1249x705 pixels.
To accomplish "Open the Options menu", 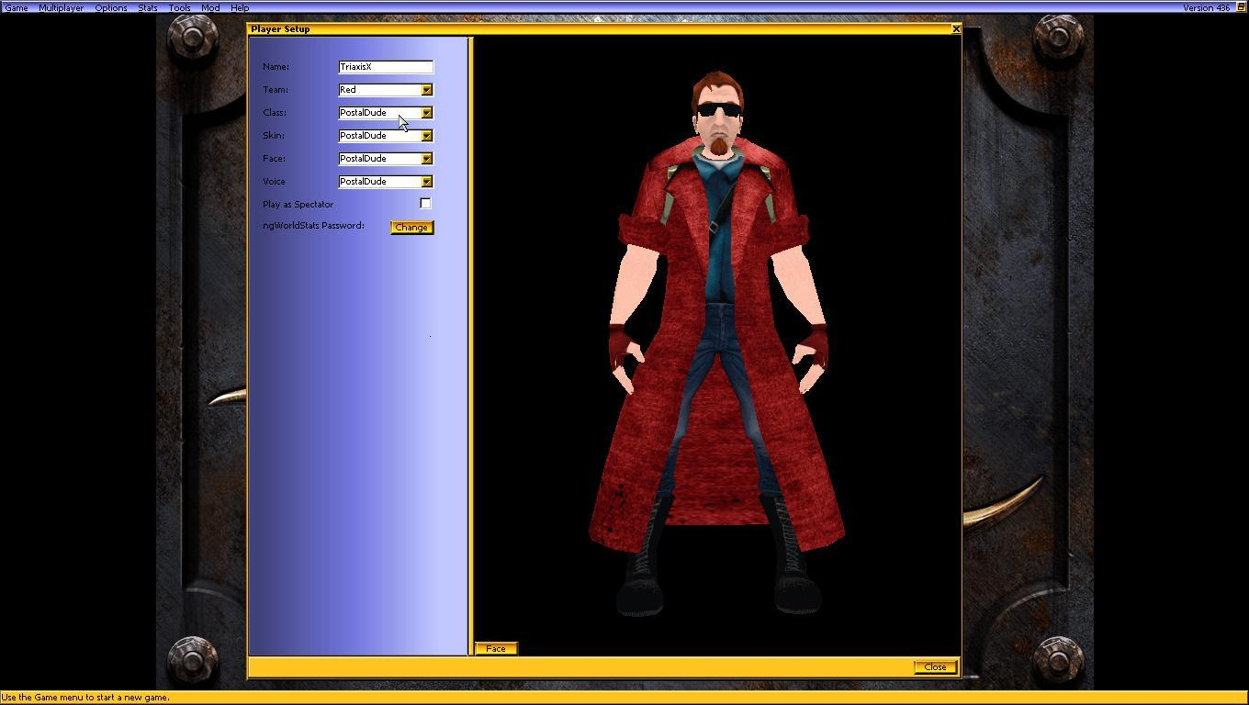I will tap(110, 7).
